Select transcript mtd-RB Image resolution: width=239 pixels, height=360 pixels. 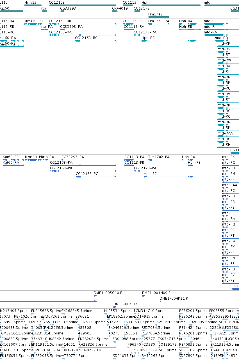[x=210, y=21]
